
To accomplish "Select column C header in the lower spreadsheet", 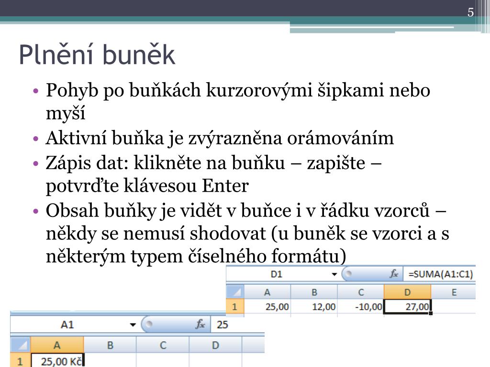I will [163, 345].
